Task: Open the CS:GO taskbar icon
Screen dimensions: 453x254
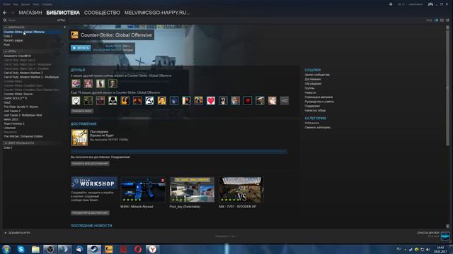Action: click(x=108, y=249)
